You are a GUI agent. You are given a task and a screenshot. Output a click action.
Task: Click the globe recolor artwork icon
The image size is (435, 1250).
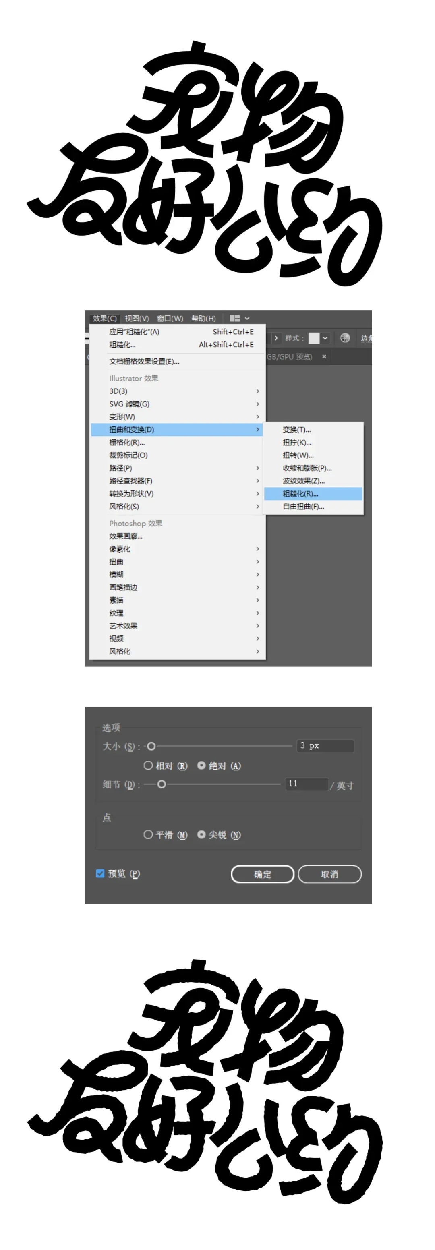click(x=345, y=338)
